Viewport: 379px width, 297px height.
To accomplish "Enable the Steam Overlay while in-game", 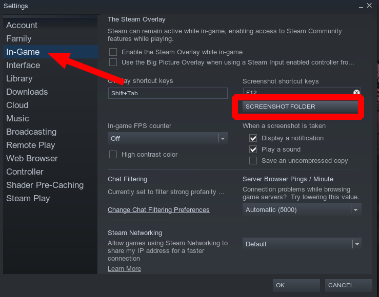I will click(x=113, y=52).
